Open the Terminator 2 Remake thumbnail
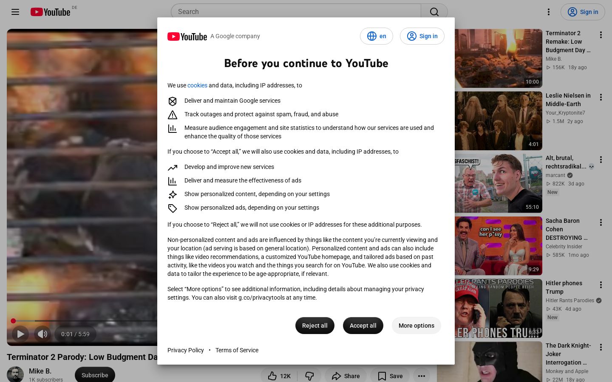The image size is (612, 382). [499, 58]
